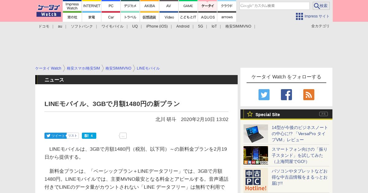Open the GAME Watch tab
Image resolution: width=368 pixels, height=193 pixels.
click(x=188, y=6)
